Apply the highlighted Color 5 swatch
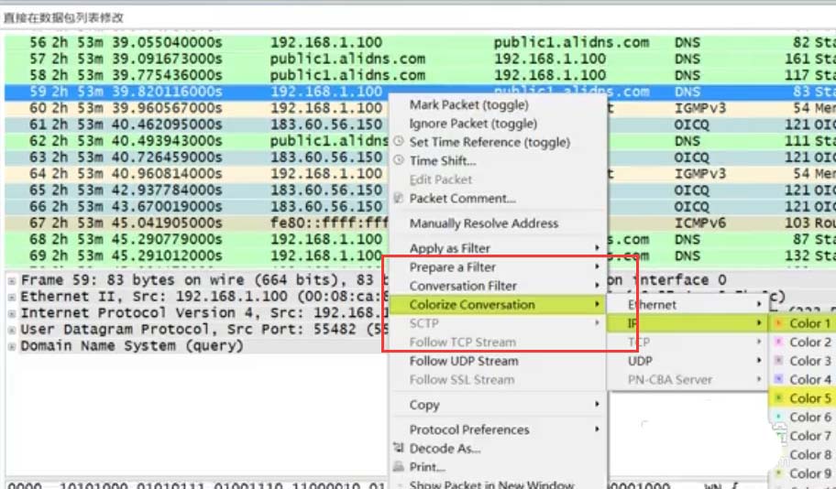The image size is (836, 489). (779, 398)
